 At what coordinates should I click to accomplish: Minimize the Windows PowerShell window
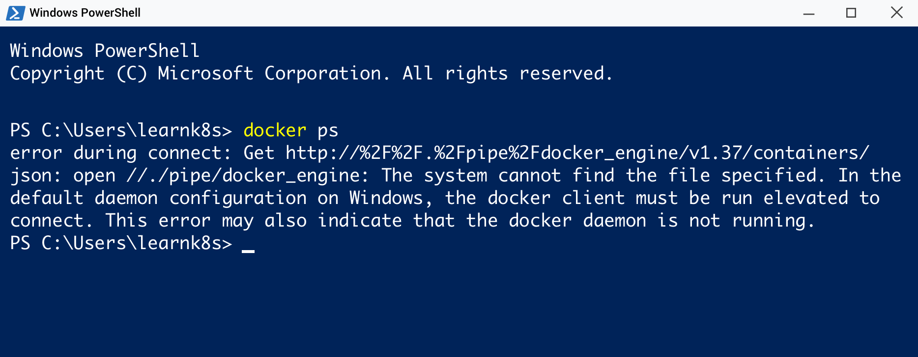(x=809, y=13)
